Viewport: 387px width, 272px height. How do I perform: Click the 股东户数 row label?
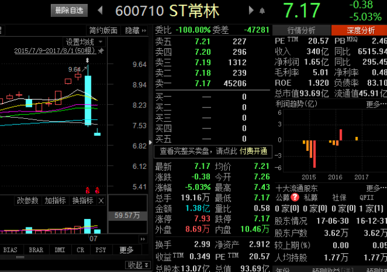tap(291, 233)
